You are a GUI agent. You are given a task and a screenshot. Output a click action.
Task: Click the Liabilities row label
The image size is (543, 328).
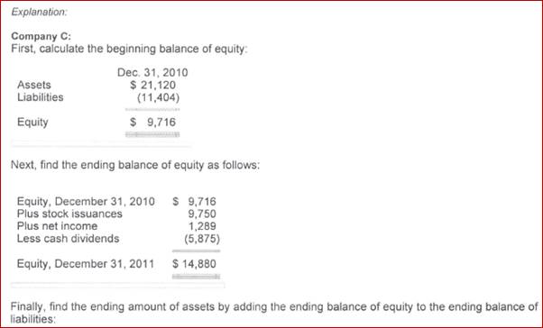pos(41,97)
